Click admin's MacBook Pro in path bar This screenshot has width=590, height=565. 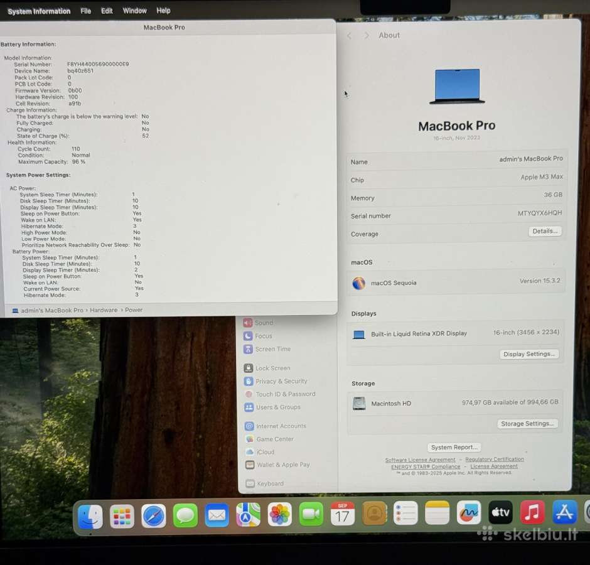[x=48, y=311]
